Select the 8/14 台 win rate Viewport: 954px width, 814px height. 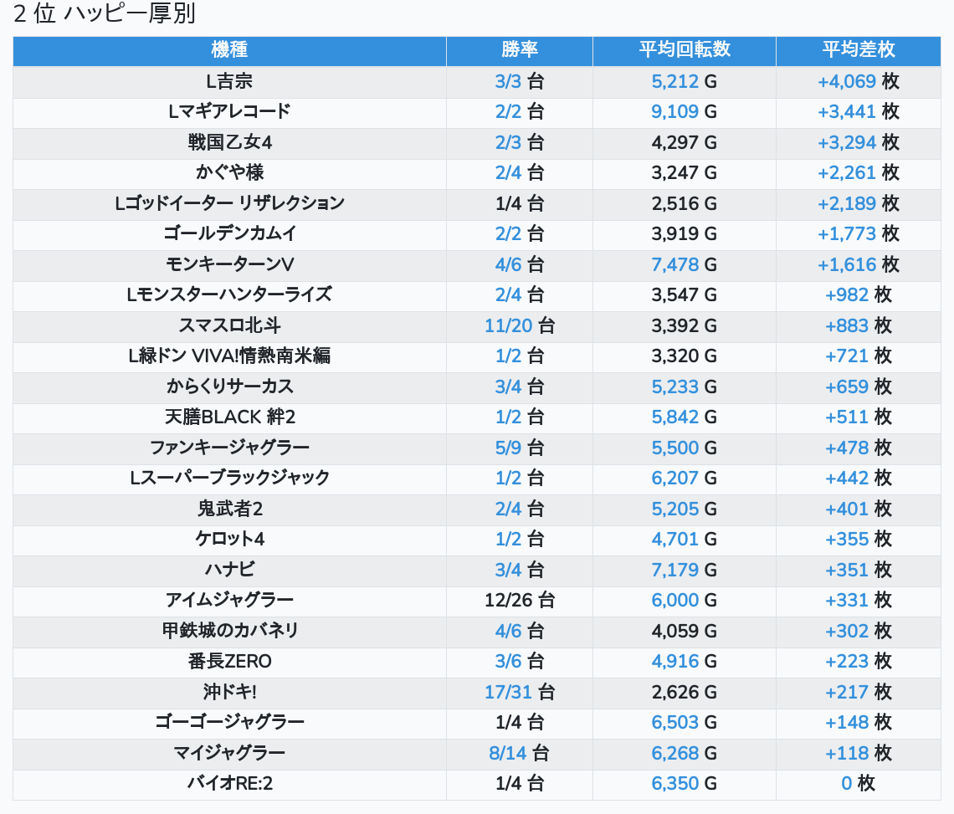pos(520,753)
